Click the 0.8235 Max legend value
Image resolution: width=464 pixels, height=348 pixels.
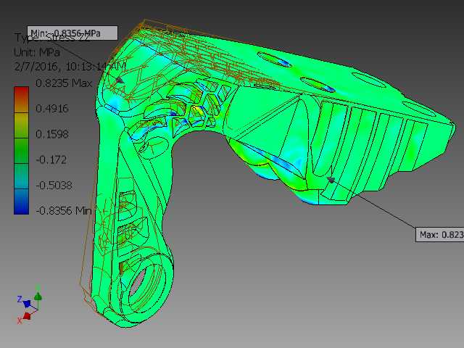[64, 83]
